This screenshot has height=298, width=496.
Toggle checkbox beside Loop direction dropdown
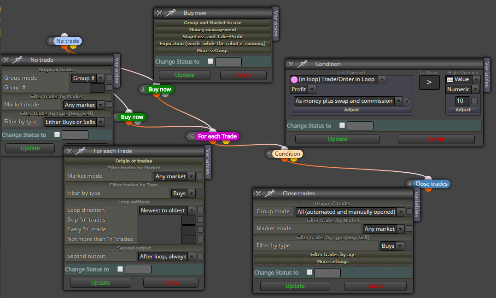[x=200, y=210]
